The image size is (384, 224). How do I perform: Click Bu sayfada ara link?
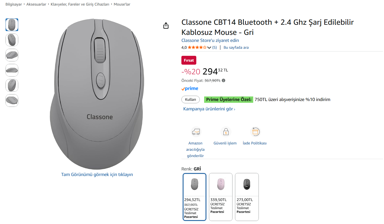click(236, 47)
